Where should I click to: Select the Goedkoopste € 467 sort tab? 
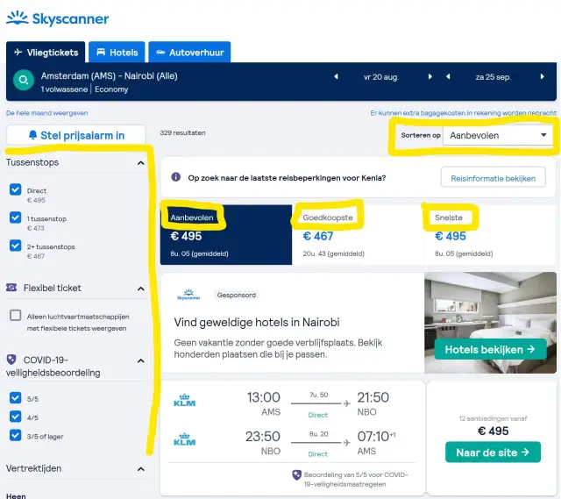tap(358, 235)
